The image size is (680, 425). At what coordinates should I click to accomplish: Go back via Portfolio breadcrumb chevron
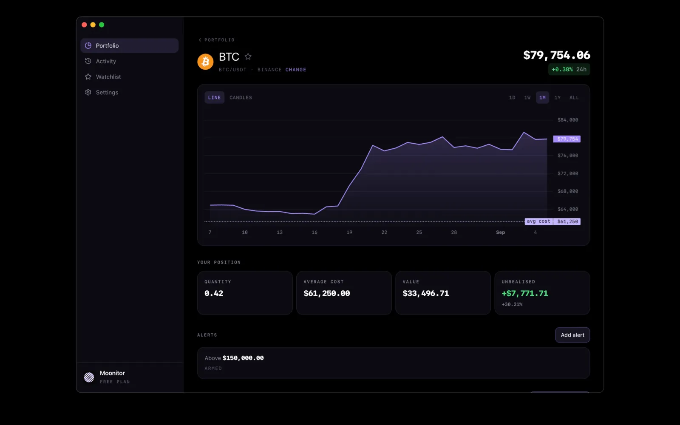click(200, 40)
